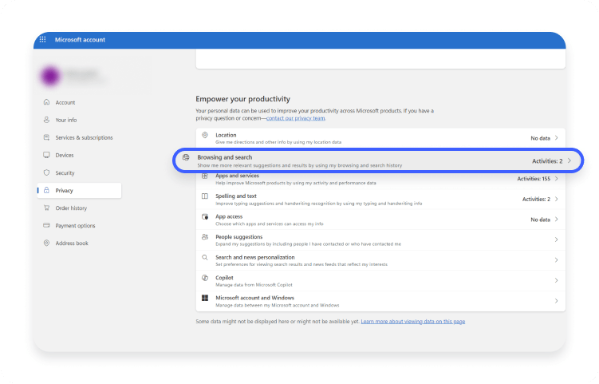Click the Services & subscriptions icon

[x=46, y=137]
